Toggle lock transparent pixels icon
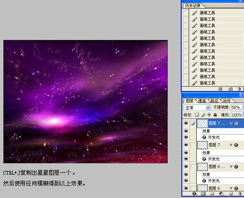Image resolution: width=244 pixels, height=198 pixels. click(x=197, y=115)
